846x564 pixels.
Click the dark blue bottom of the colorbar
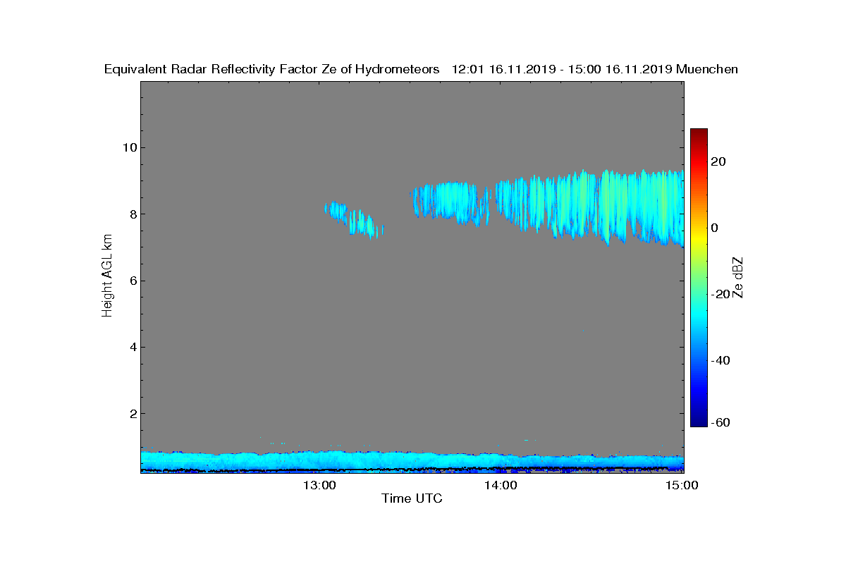[x=699, y=421]
